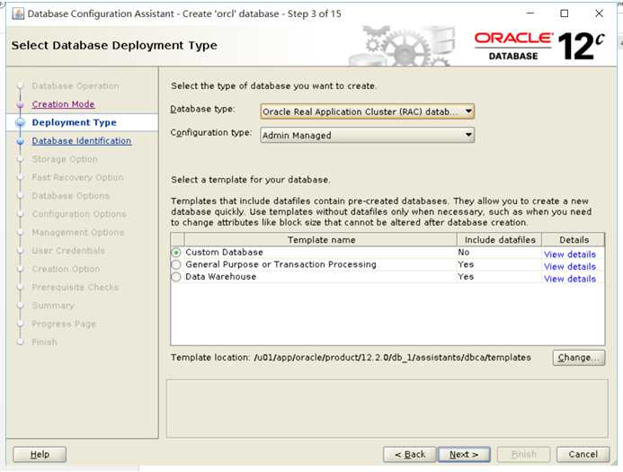623x472 pixels.
Task: Click the Next button
Action: (464, 454)
